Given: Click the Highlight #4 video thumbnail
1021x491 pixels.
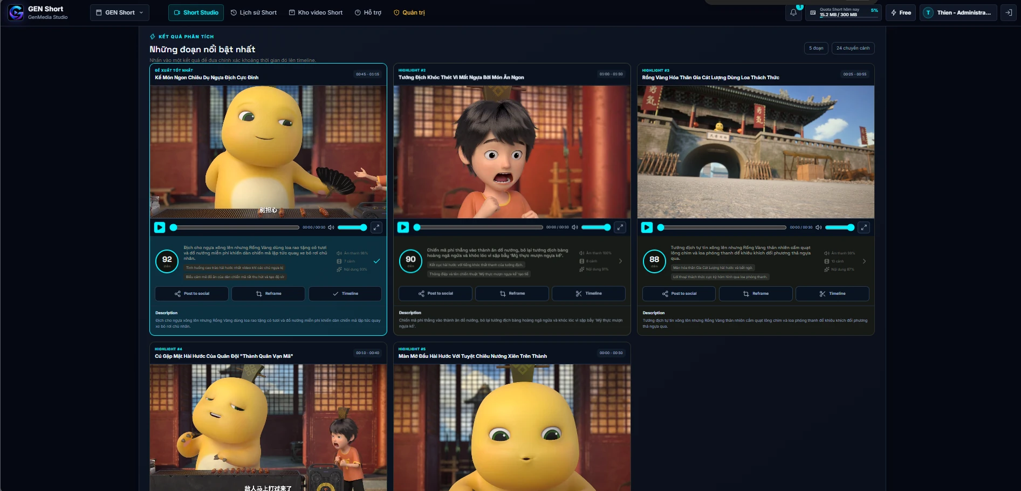Looking at the screenshot, I should click(268, 427).
